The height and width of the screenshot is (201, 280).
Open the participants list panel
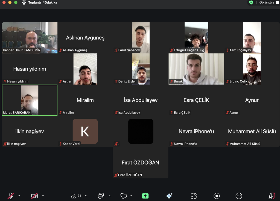74,196
